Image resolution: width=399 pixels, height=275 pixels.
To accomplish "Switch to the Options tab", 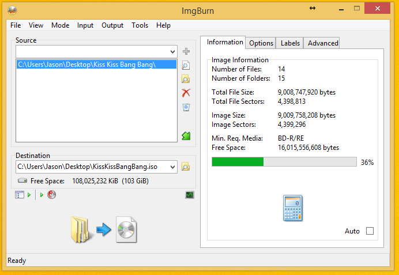I will pos(261,43).
